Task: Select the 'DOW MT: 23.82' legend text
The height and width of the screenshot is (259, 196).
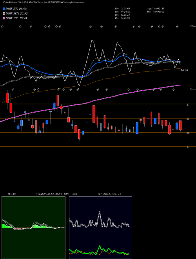Action: pyautogui.click(x=16, y=14)
